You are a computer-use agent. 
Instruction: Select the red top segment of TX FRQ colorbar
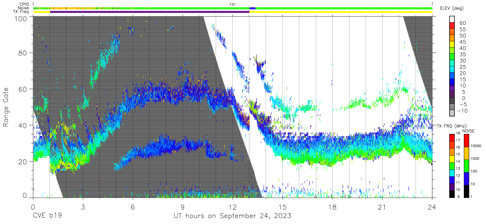pos(452,137)
